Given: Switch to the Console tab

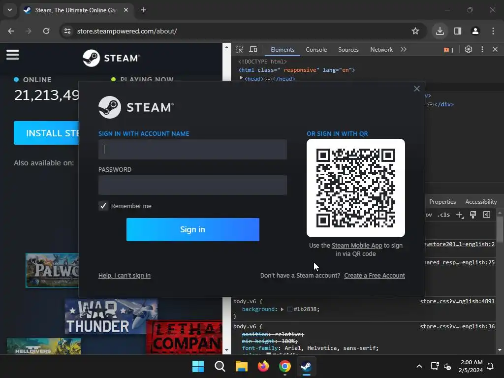Looking at the screenshot, I should (316, 50).
